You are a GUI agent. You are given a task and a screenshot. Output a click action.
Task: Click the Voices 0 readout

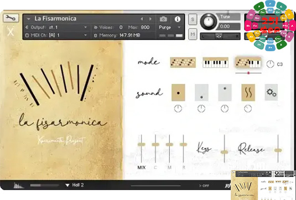pos(108,28)
